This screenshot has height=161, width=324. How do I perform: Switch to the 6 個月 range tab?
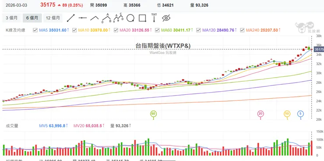click(32, 18)
